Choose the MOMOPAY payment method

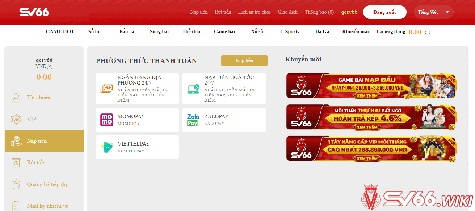tap(137, 120)
